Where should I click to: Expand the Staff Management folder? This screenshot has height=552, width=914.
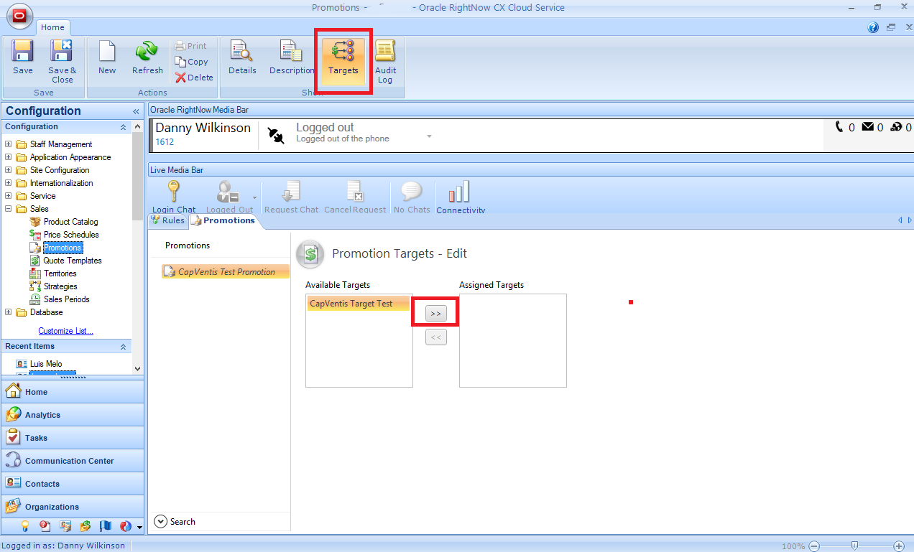(x=9, y=144)
